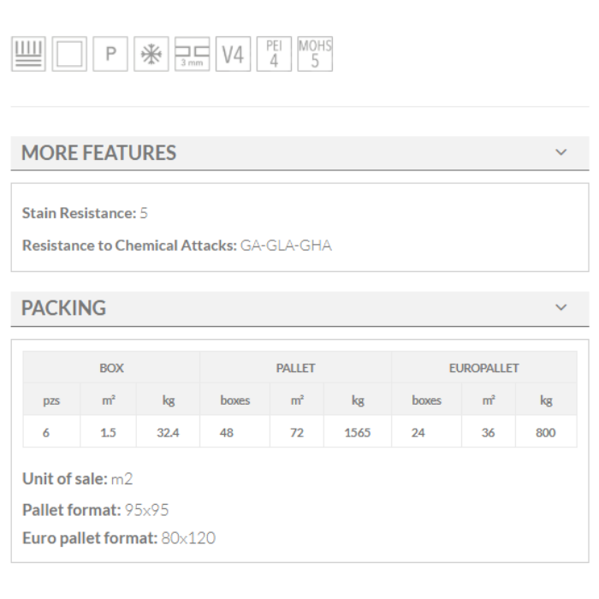Click Resistance to Chemical Attacks text
This screenshot has height=599, width=599.
129,246
